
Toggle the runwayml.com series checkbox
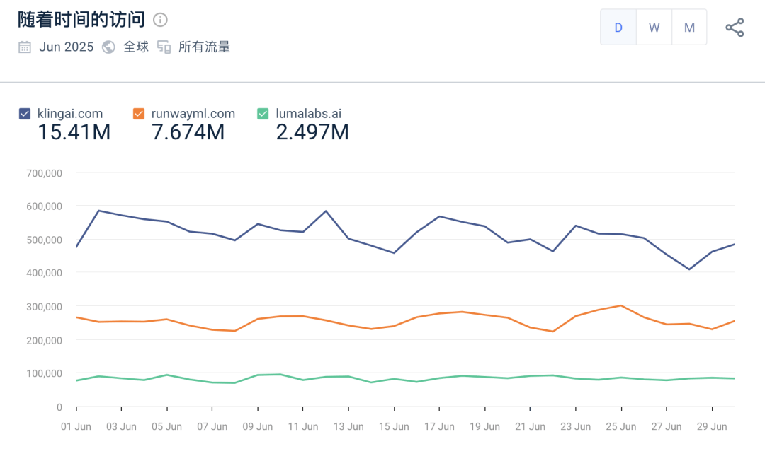tap(139, 114)
